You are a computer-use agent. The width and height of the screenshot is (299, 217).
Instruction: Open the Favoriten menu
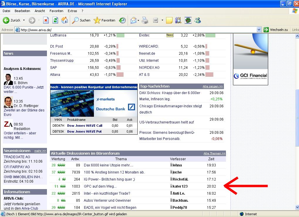(x=56, y=11)
